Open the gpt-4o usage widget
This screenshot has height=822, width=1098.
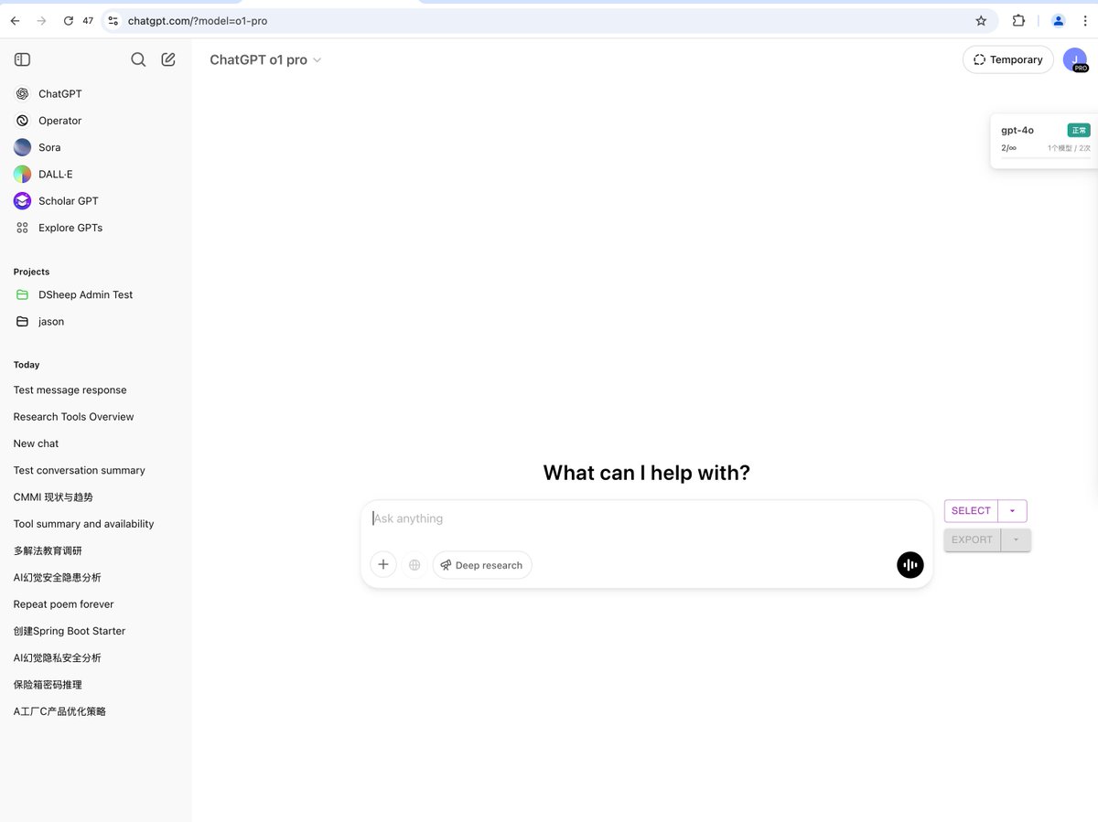(x=1045, y=141)
